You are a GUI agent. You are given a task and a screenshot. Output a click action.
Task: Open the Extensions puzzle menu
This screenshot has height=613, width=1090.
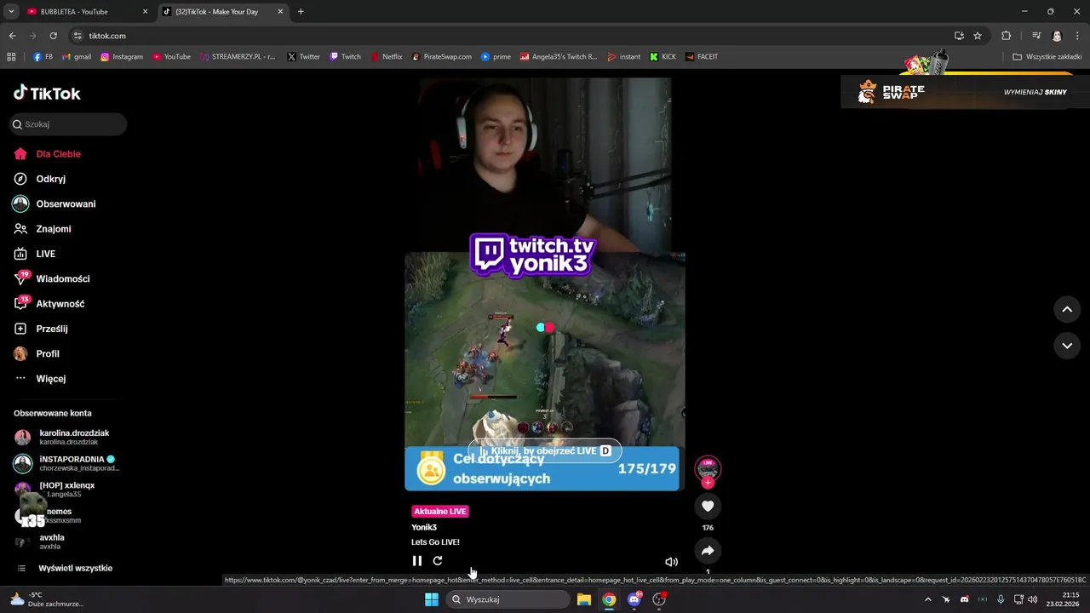pyautogui.click(x=1006, y=36)
